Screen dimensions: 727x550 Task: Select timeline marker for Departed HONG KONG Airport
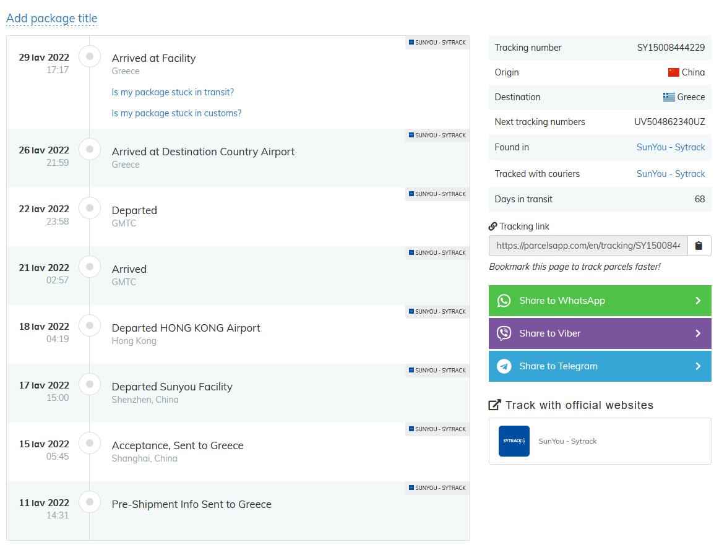pos(90,325)
